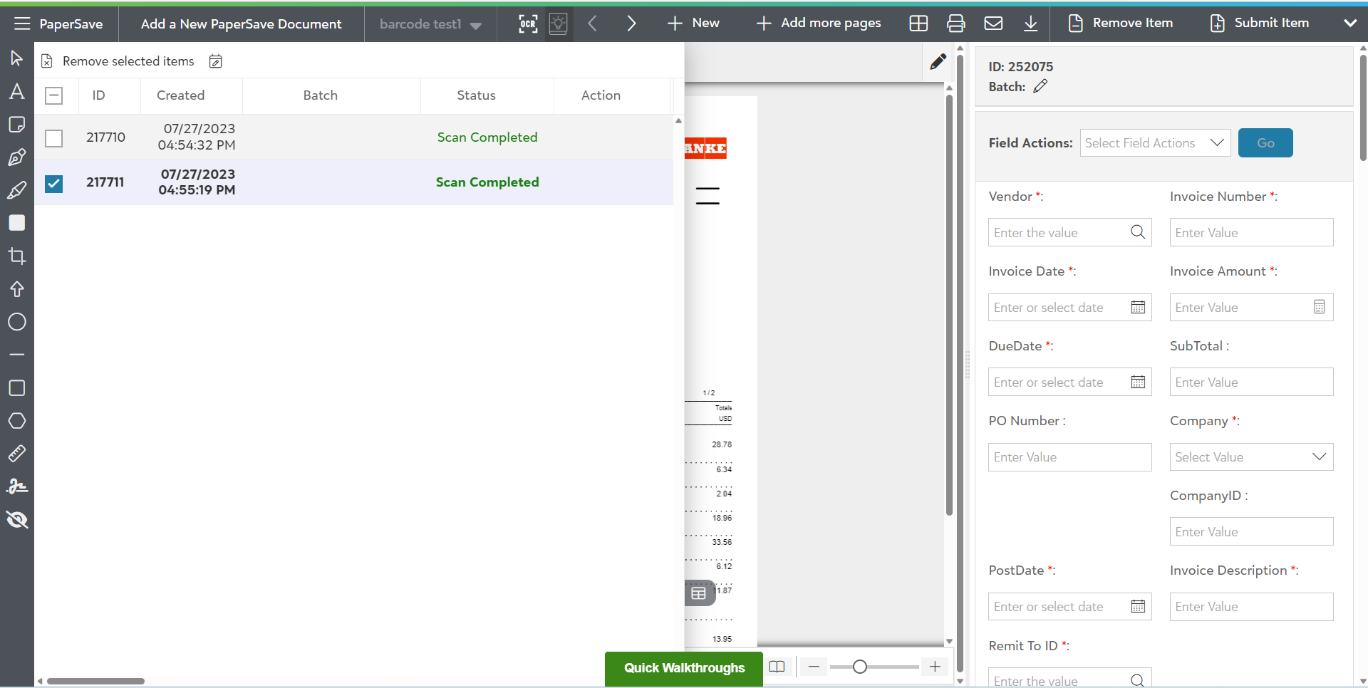
Task: Open the Select Field Actions dropdown
Action: [1155, 143]
